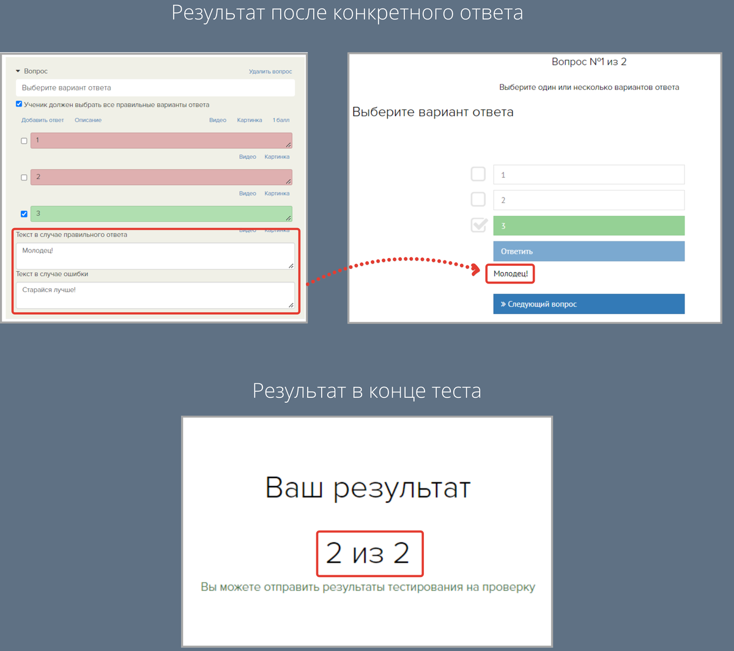Click hint Выберите один или несколько вариантов ответа
This screenshot has width=734, height=651.
pyautogui.click(x=589, y=87)
